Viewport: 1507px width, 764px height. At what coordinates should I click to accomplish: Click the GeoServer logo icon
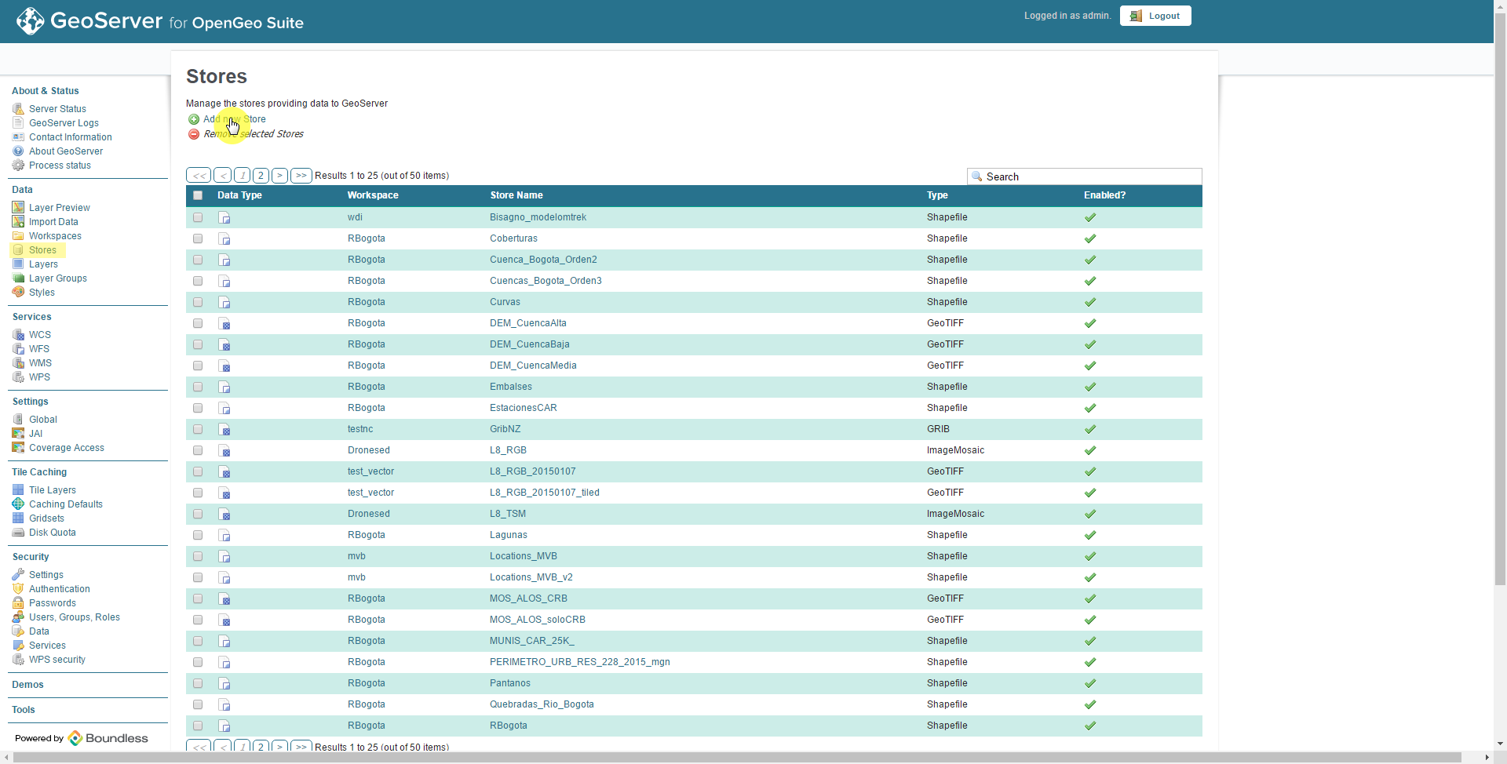pyautogui.click(x=30, y=21)
